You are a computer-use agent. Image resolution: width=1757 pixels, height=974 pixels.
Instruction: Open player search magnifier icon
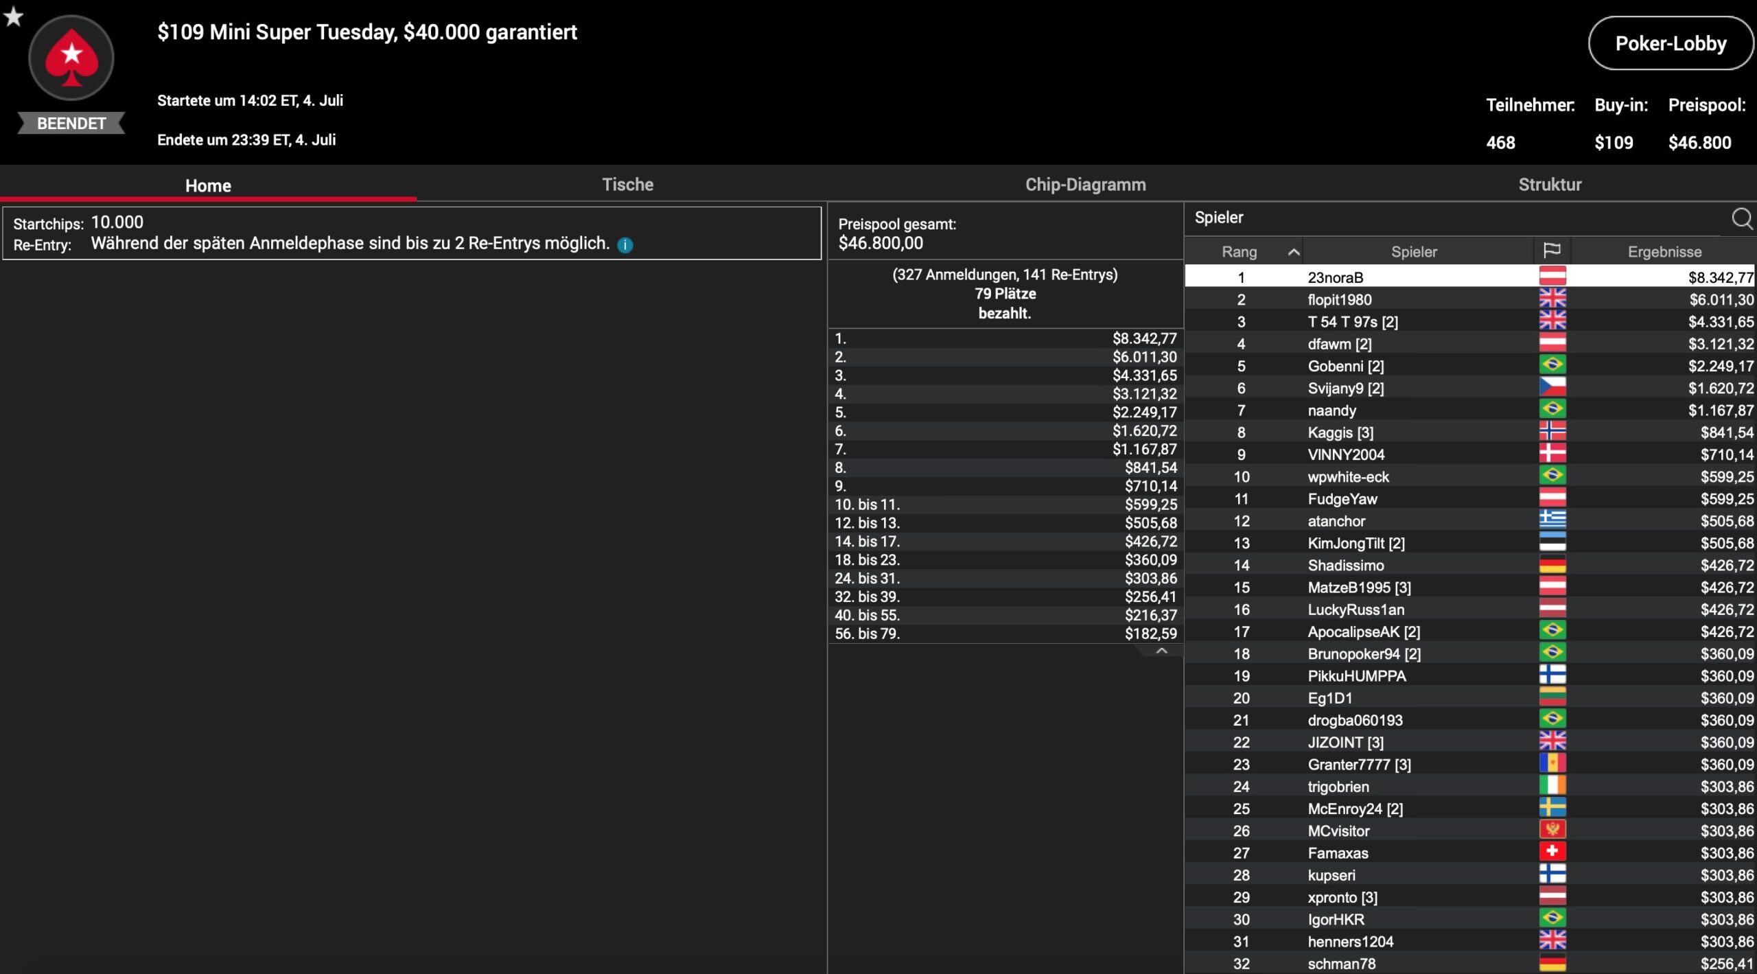pos(1741,218)
